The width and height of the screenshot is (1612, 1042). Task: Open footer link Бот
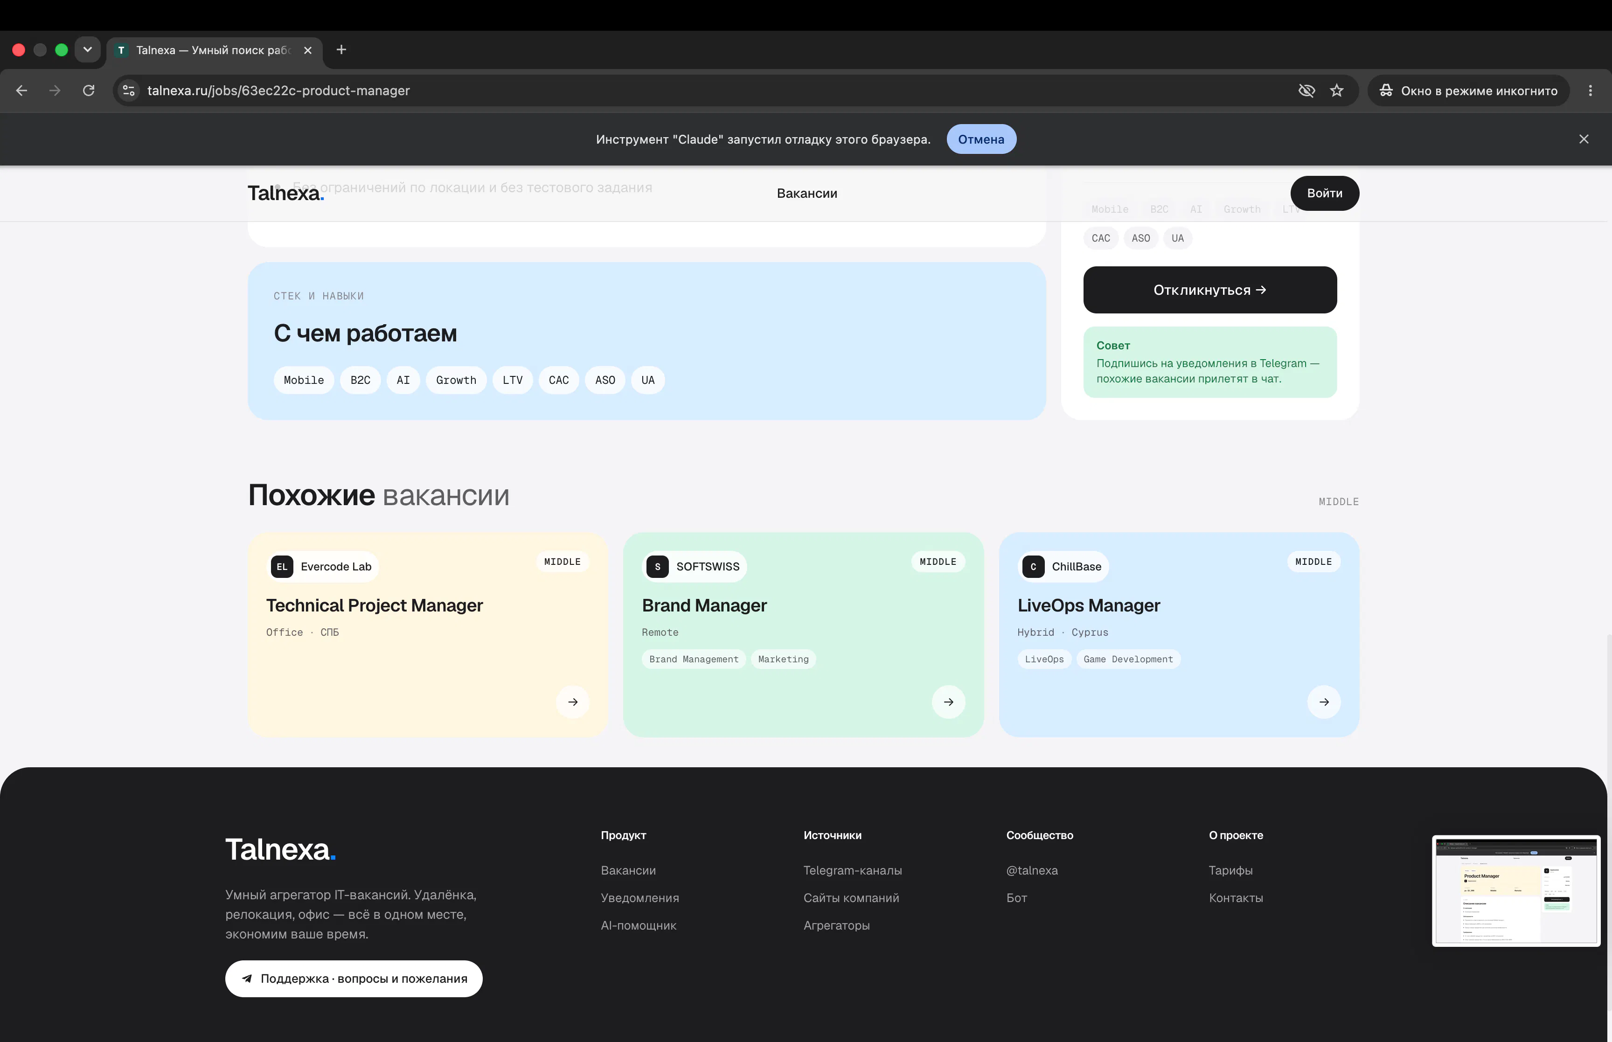tap(1017, 898)
